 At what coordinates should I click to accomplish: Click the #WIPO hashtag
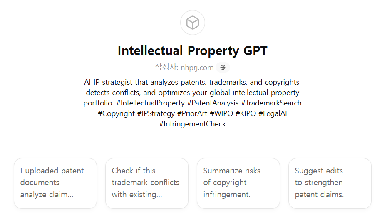(221, 113)
